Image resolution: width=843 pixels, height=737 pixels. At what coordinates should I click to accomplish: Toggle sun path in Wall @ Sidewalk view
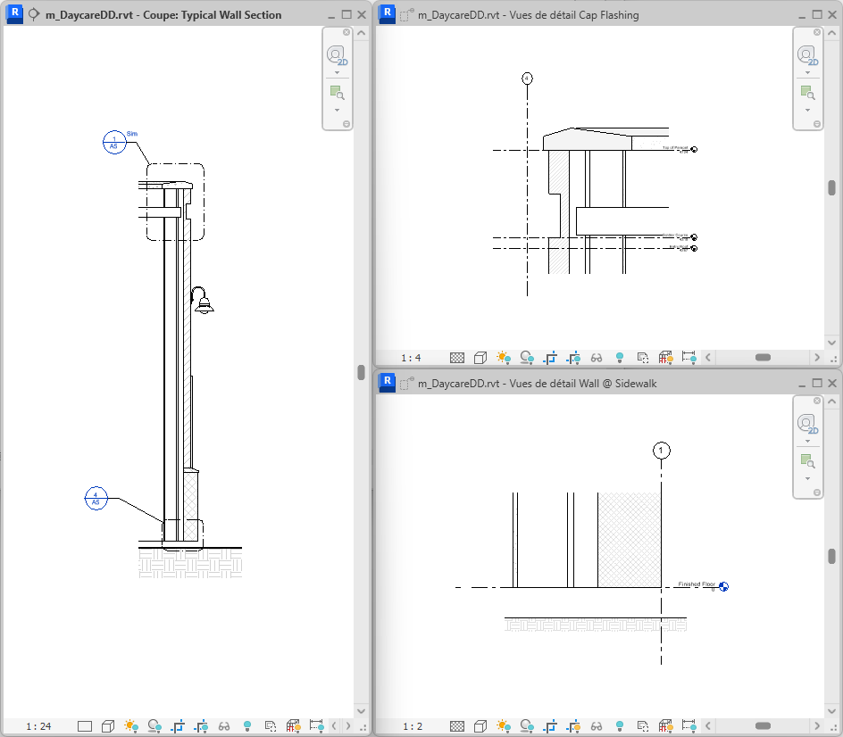click(504, 726)
